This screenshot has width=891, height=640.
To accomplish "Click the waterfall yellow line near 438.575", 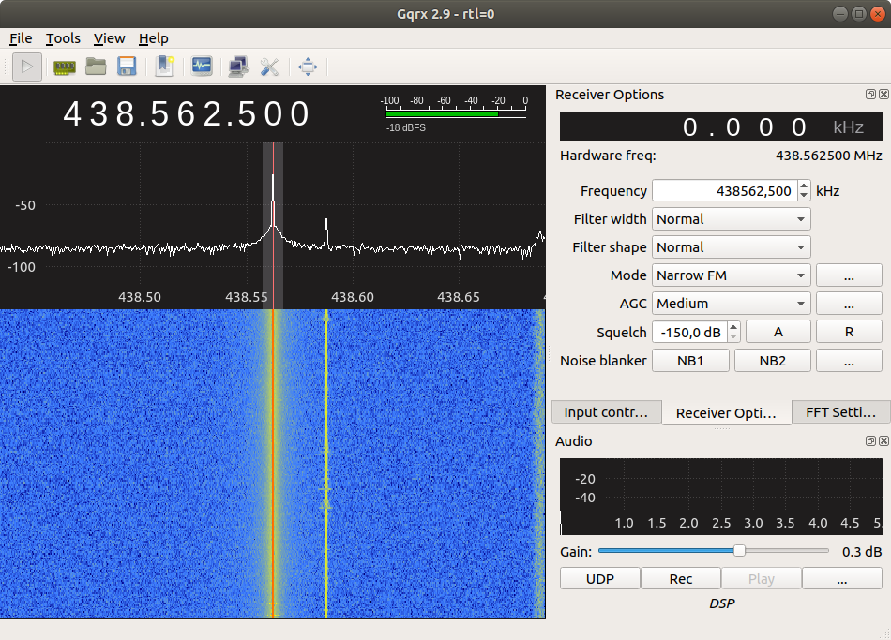I will 326,464.
